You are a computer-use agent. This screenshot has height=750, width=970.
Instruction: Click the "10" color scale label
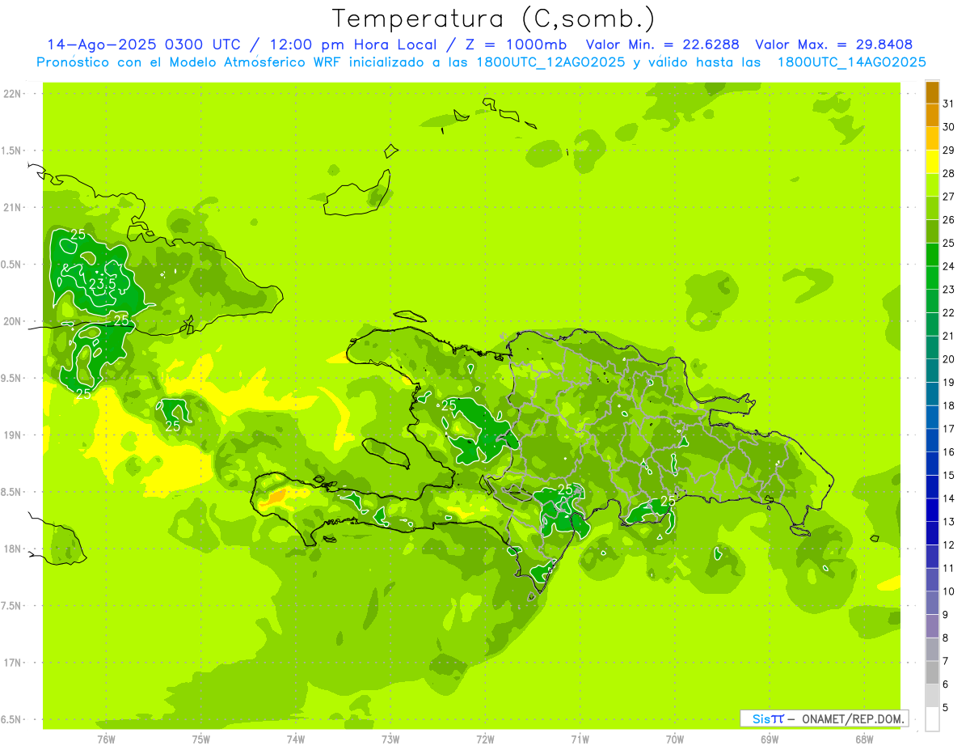949,591
